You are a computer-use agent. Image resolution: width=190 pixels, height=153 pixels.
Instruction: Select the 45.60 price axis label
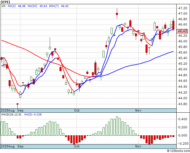click(183, 52)
